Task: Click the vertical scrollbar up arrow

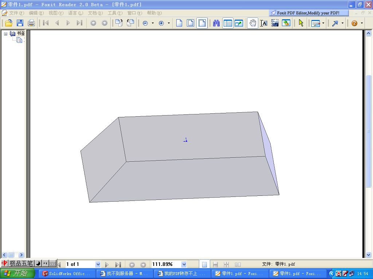Action: 368,33
